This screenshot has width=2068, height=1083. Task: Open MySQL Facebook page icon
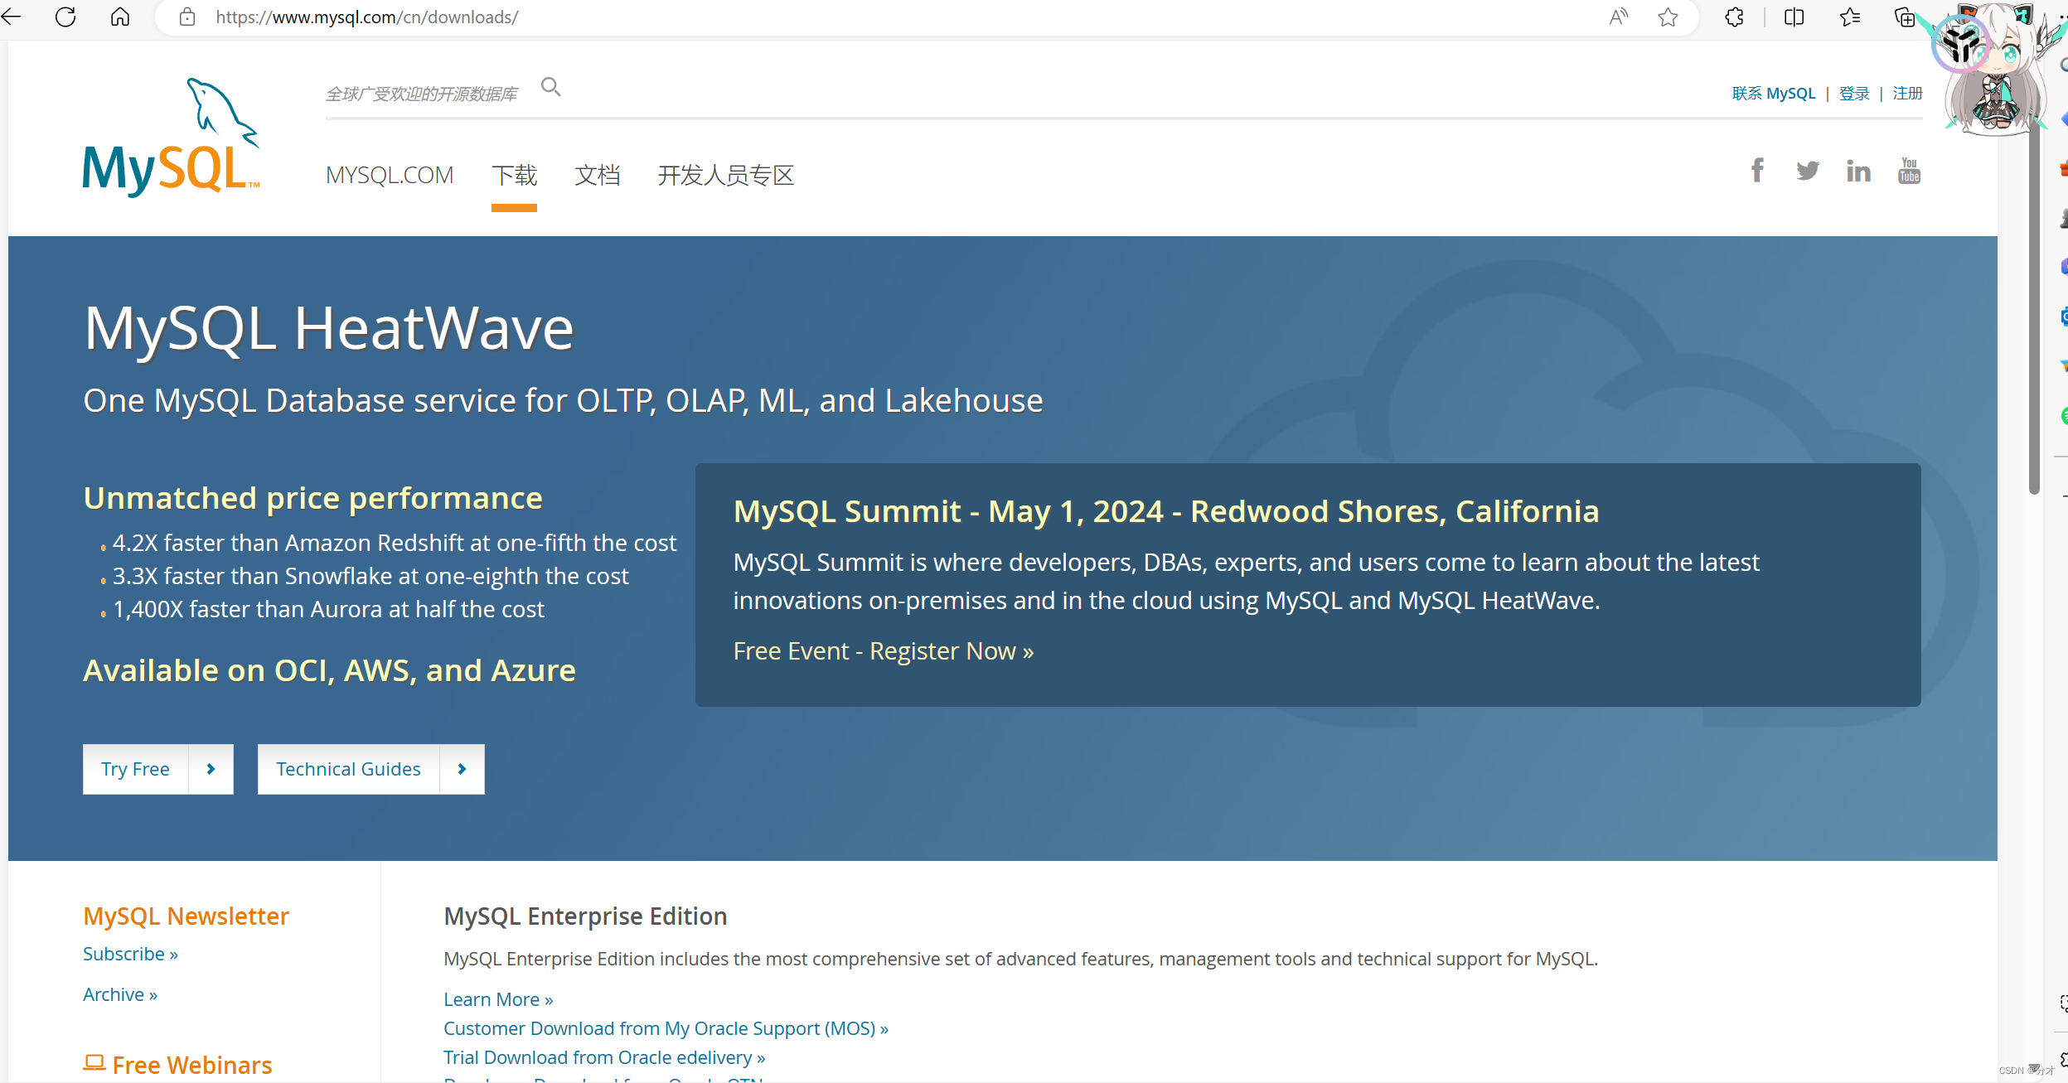(x=1757, y=171)
